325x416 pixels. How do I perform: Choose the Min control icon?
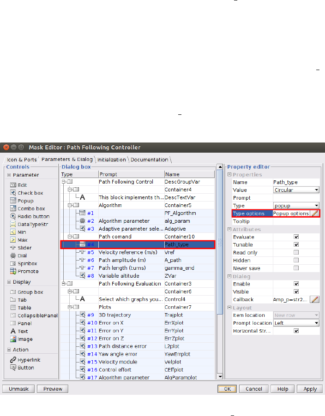tap(13, 232)
